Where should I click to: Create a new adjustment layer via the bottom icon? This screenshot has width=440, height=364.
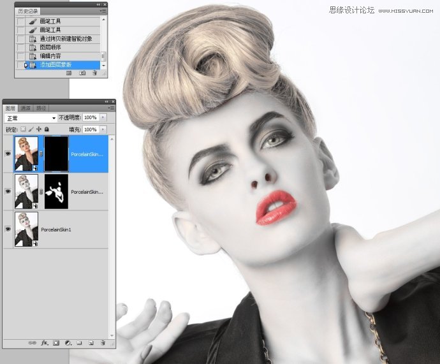pos(68,343)
